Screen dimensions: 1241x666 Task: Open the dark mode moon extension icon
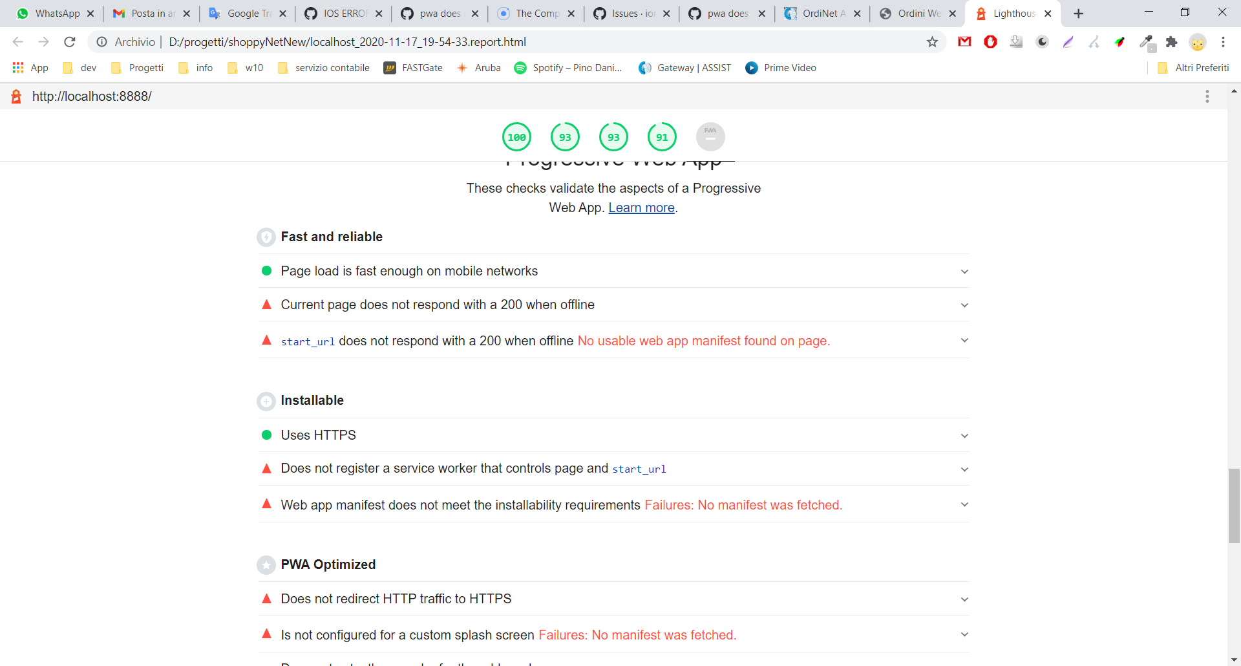tap(1042, 41)
